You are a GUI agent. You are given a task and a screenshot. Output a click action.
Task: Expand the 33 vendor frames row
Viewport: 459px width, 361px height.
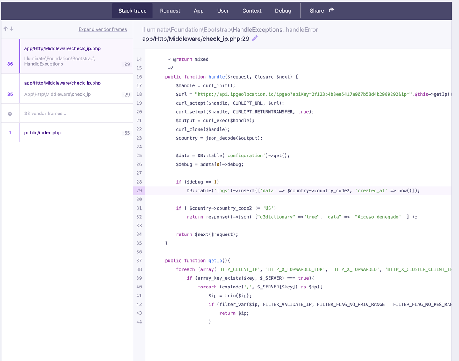point(67,113)
